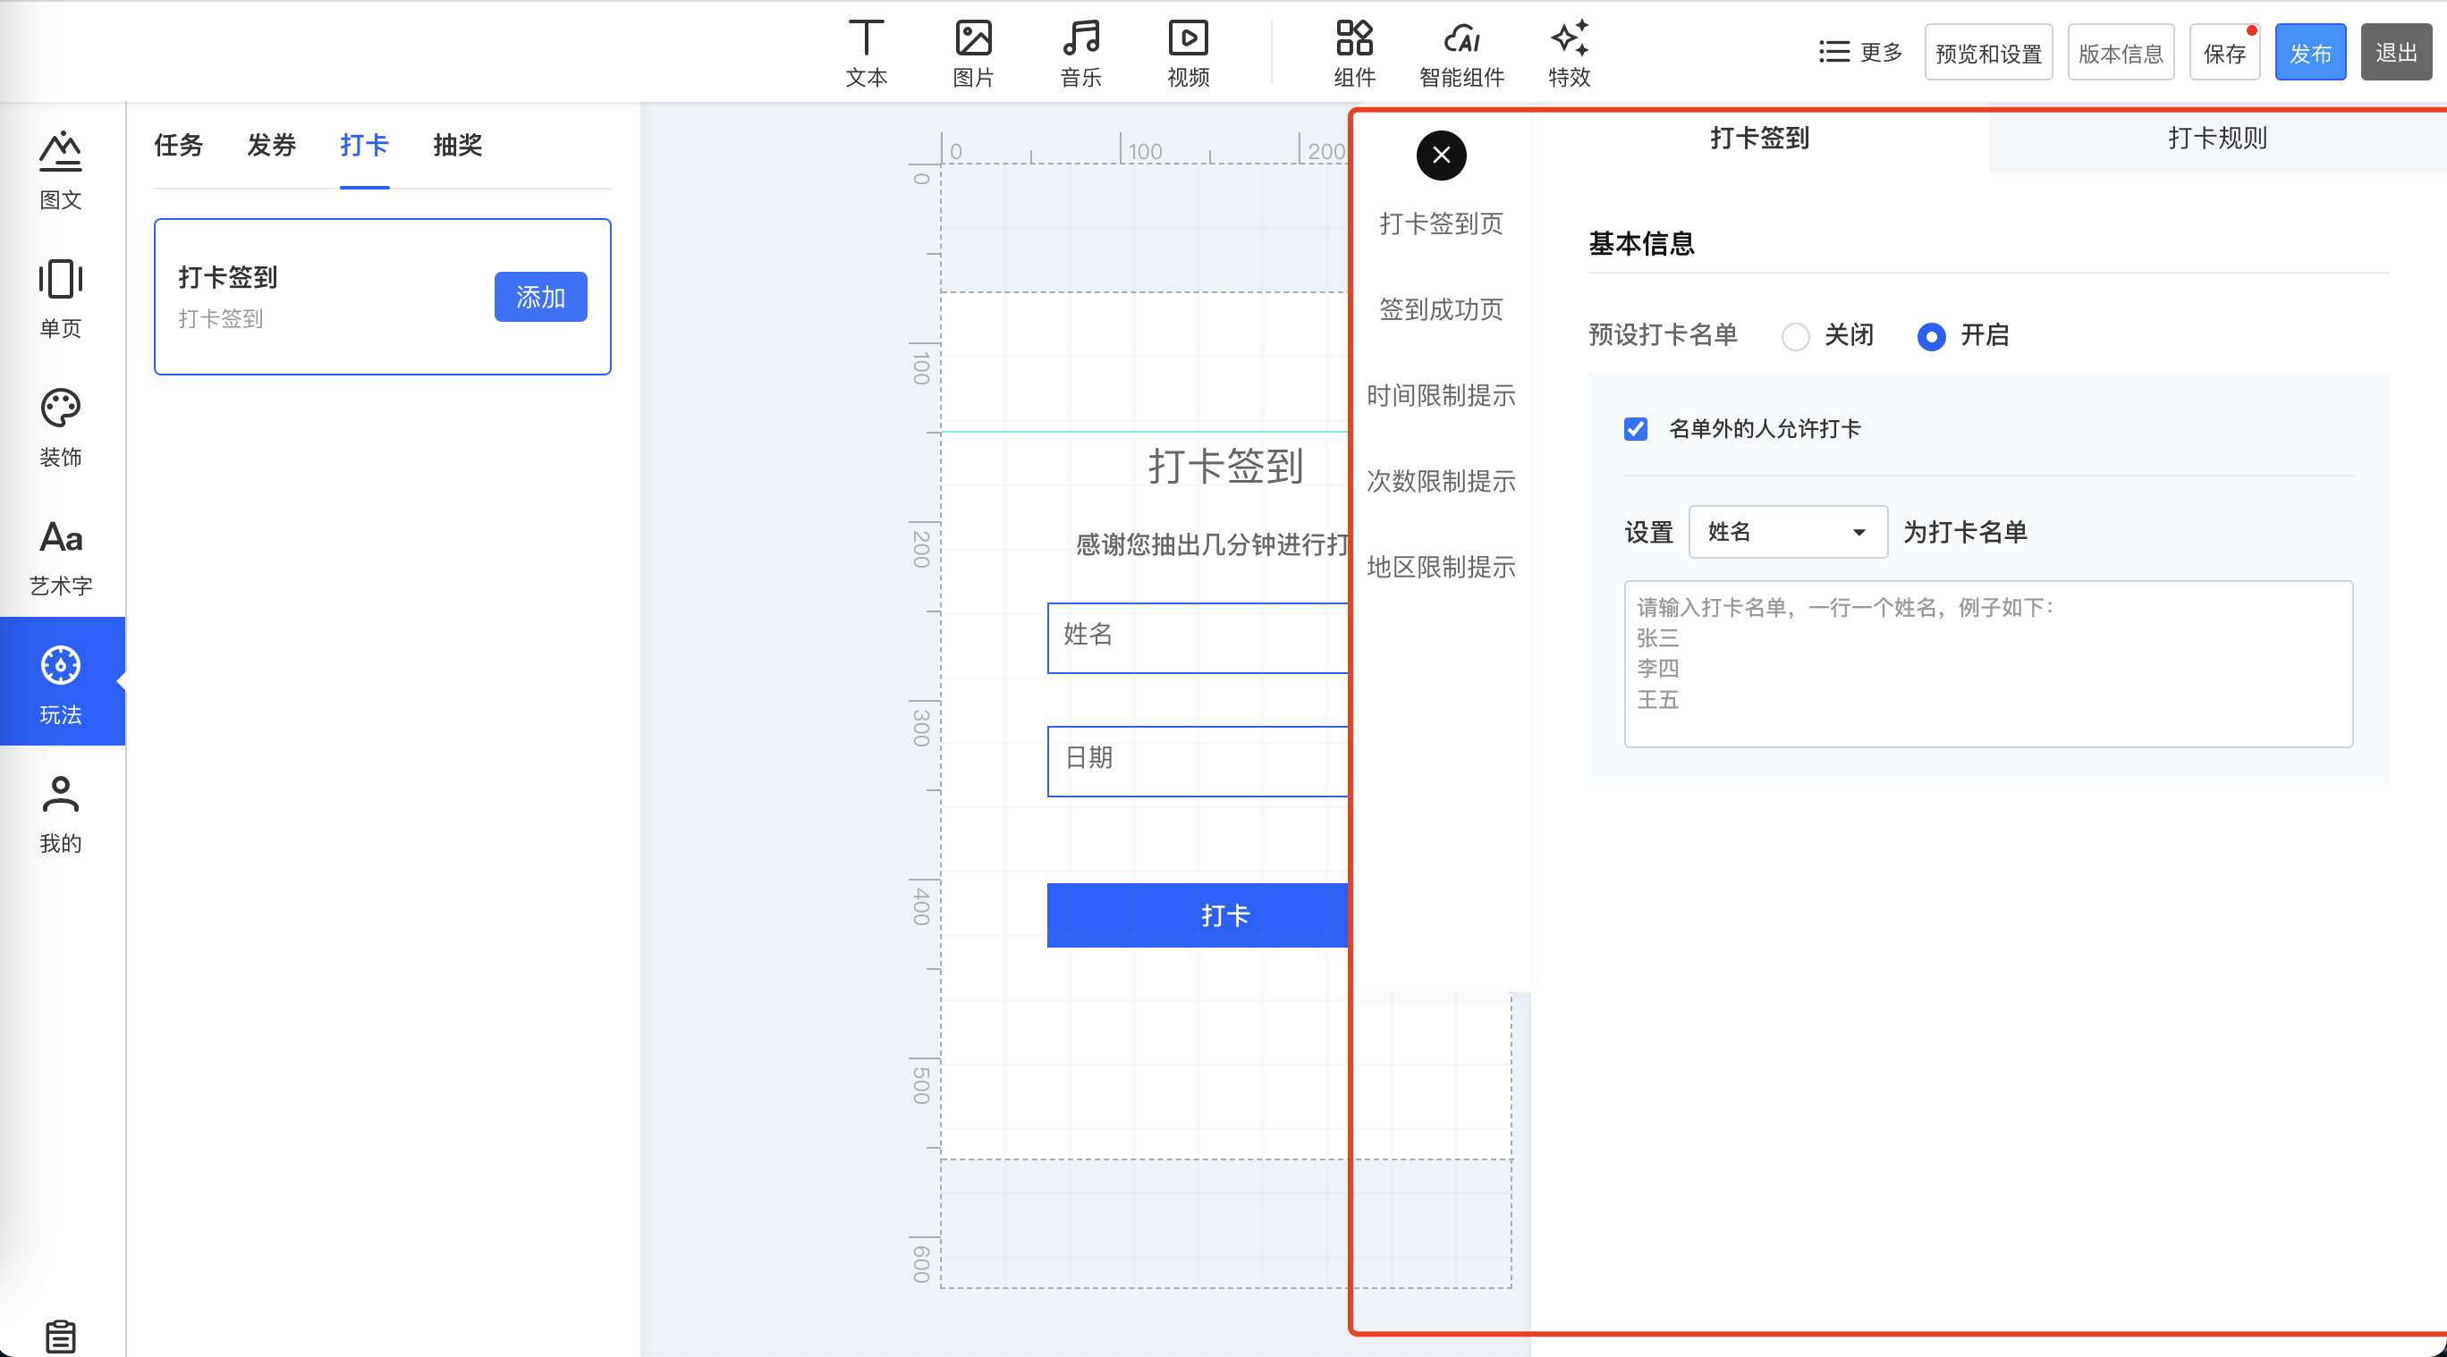Click the 姓名 input on canvas
Viewport: 2447px width, 1357px height.
(1198, 637)
